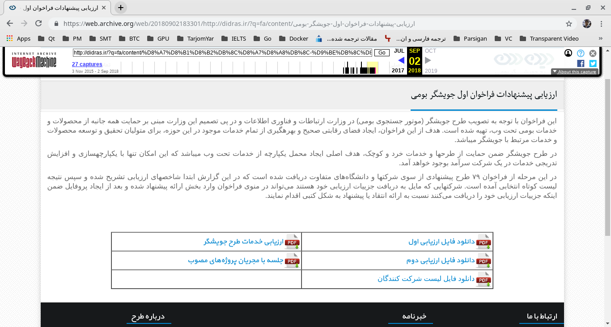Image resolution: width=611 pixels, height=327 pixels.
Task: Open جلسه با مجریان پروژه‌های مصوب link
Action: point(236,260)
